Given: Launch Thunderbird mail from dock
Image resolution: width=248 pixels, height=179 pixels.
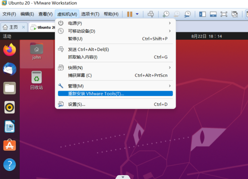Looking at the screenshot, I should point(9,69).
